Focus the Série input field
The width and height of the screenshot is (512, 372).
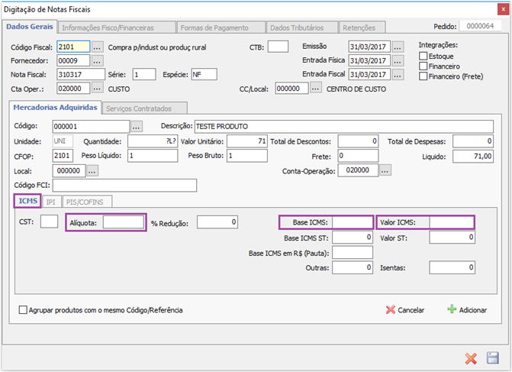point(144,75)
